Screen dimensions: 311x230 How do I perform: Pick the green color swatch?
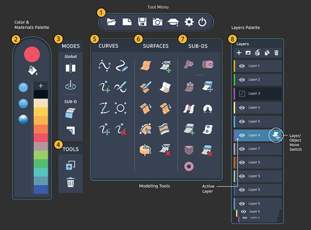coord(41,164)
